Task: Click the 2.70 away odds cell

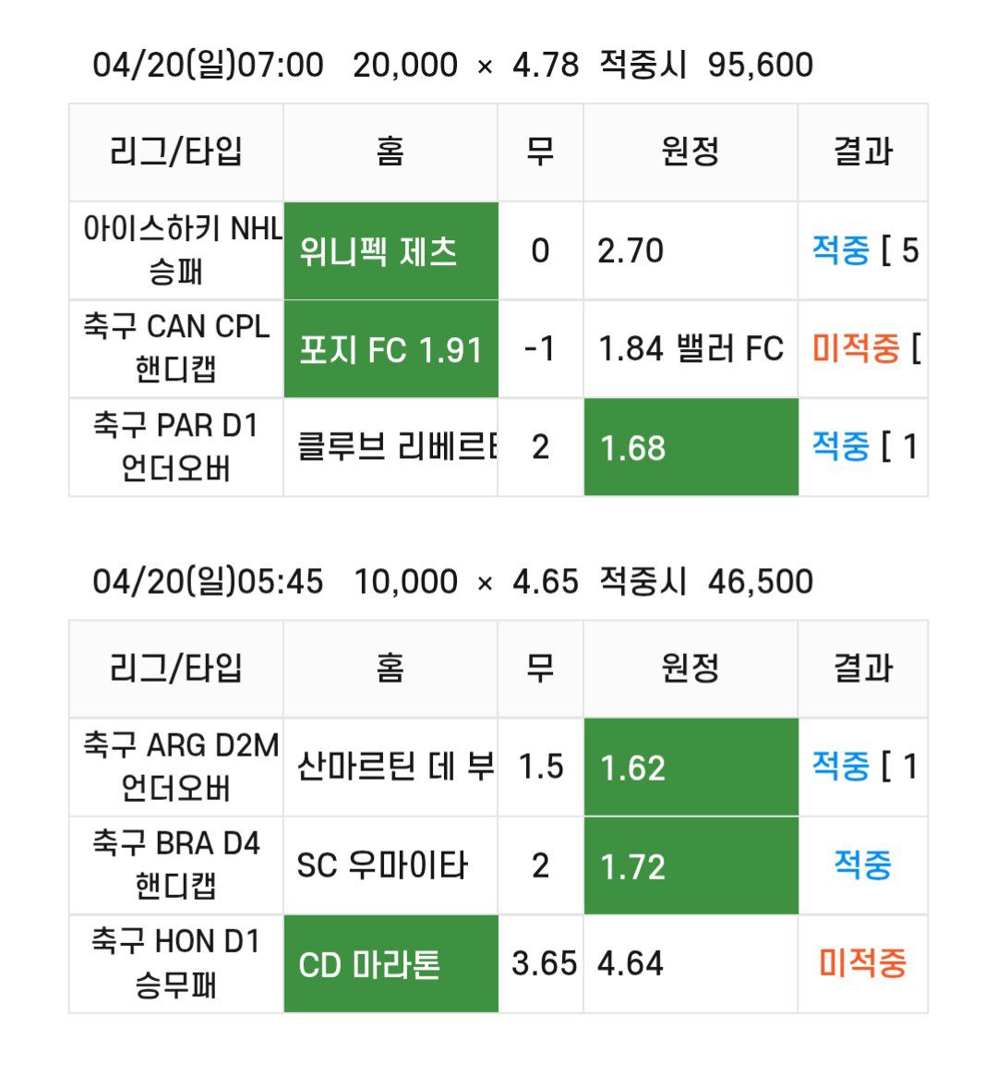Action: (x=691, y=250)
